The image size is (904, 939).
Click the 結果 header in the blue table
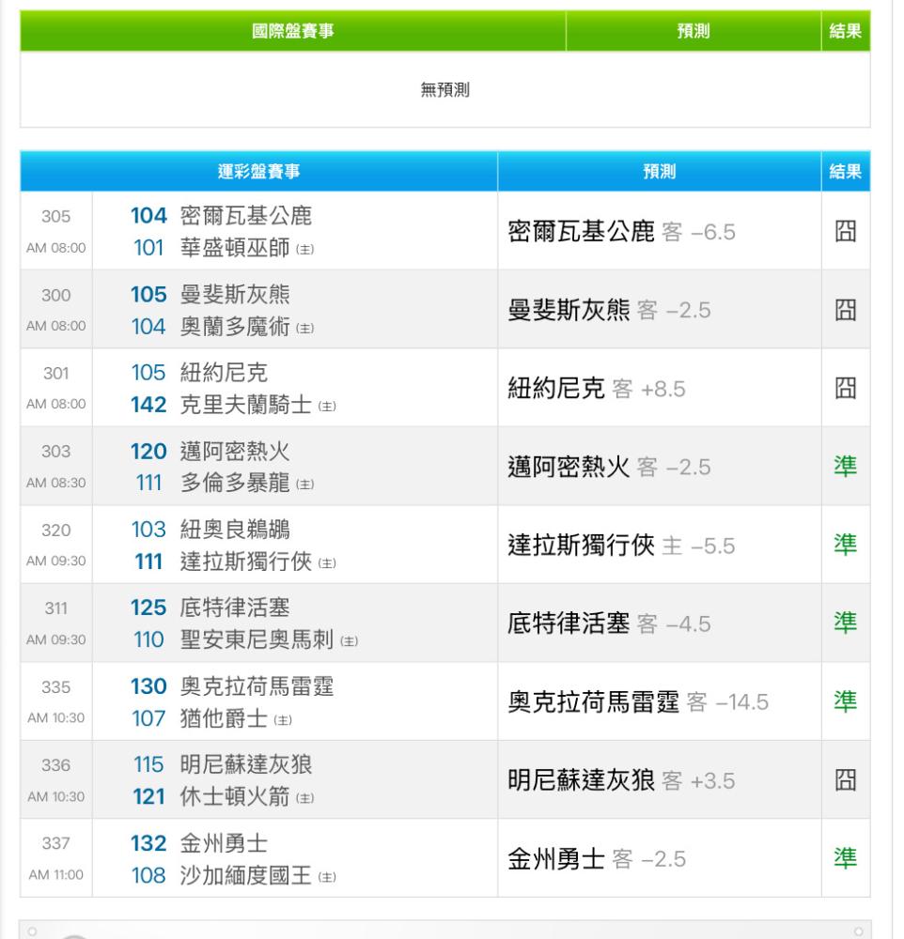click(x=845, y=172)
